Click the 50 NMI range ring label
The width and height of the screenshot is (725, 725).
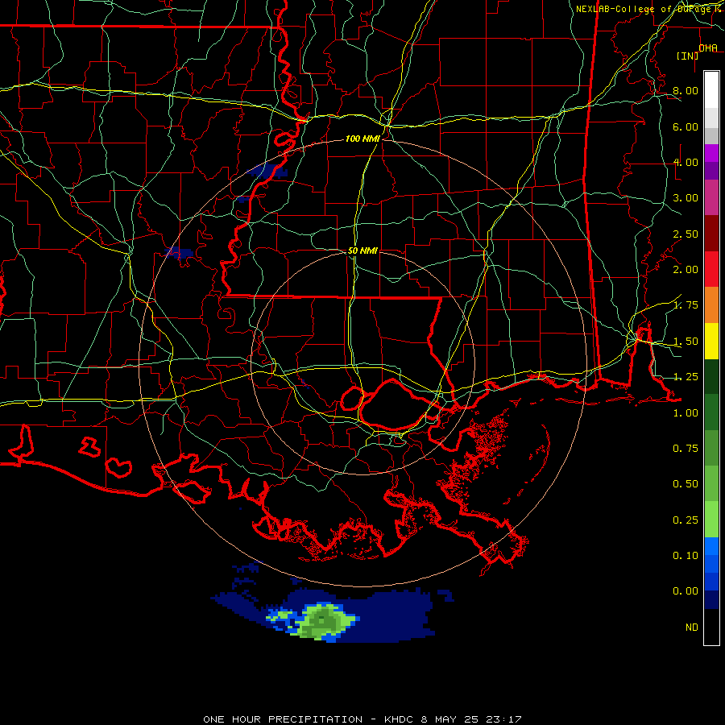tap(362, 251)
